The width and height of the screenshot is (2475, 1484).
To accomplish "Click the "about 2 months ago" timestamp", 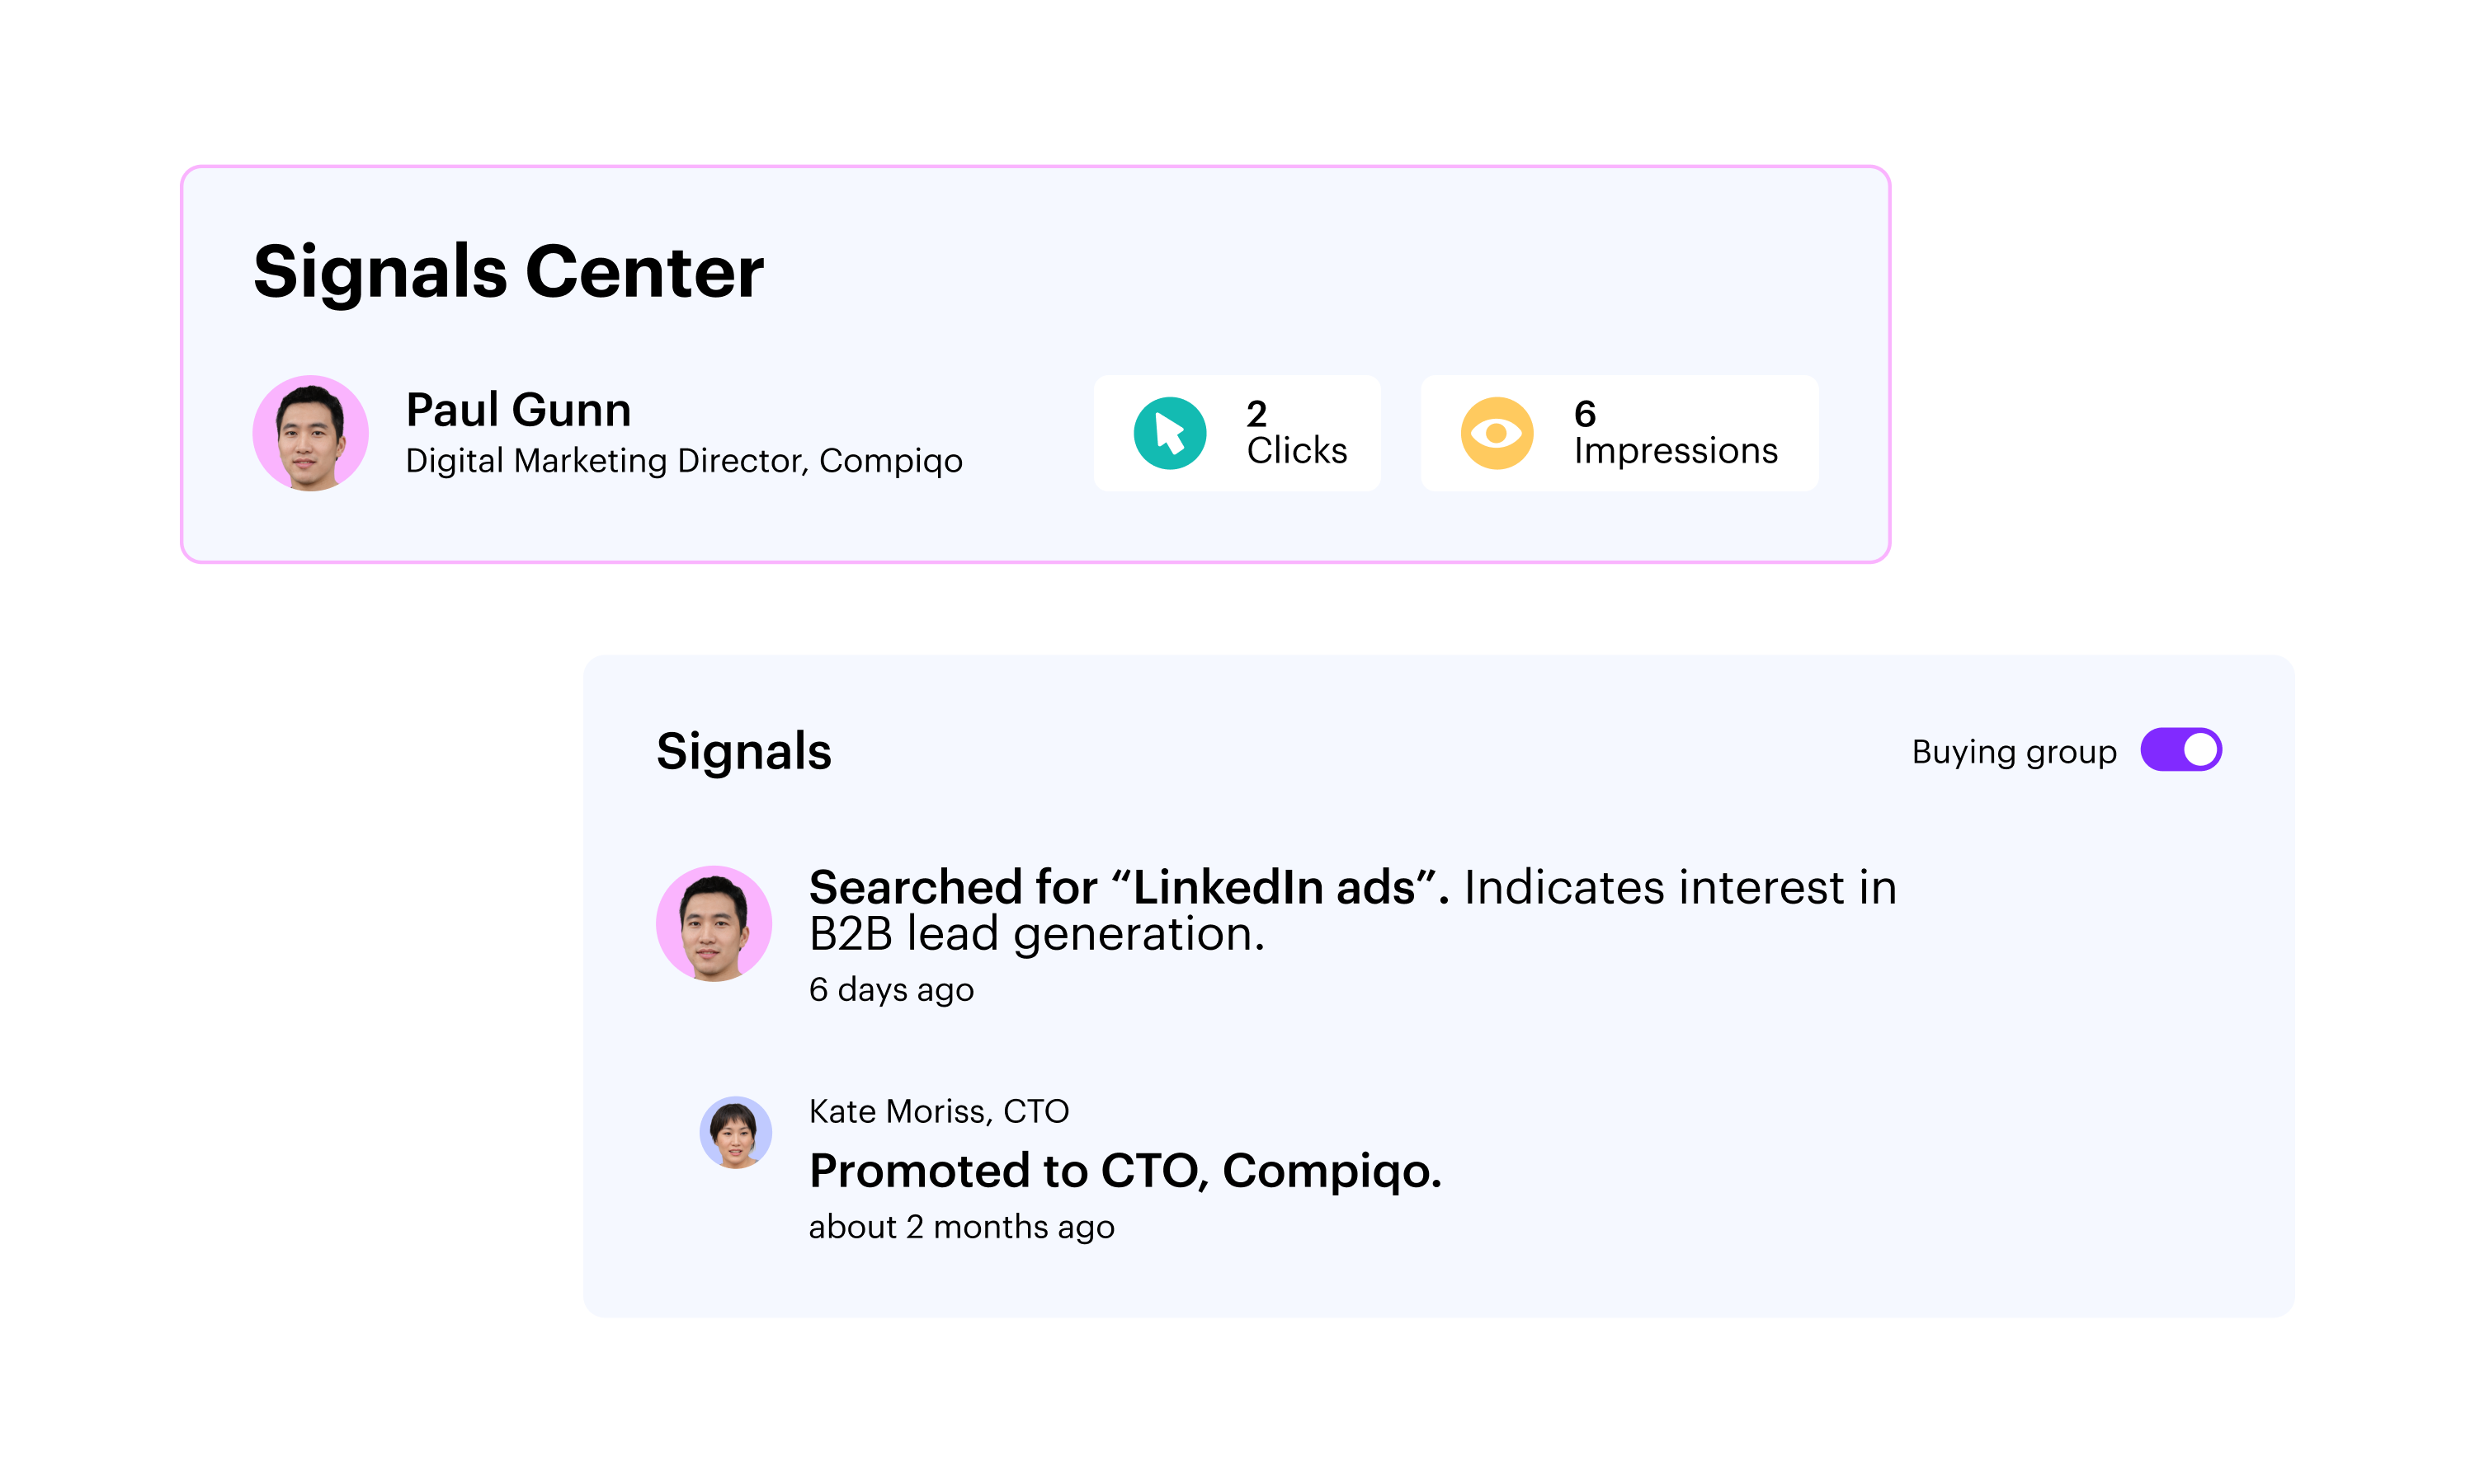I will 960,1226.
